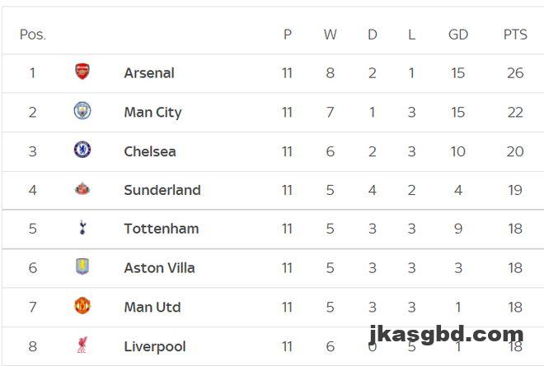Viewport: 544px width, 366px height.
Task: Click the Chelsea club crest
Action: point(82,151)
